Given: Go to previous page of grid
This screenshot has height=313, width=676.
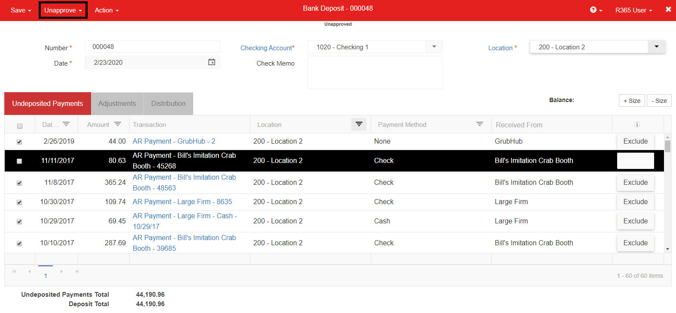Looking at the screenshot, I should (x=29, y=271).
